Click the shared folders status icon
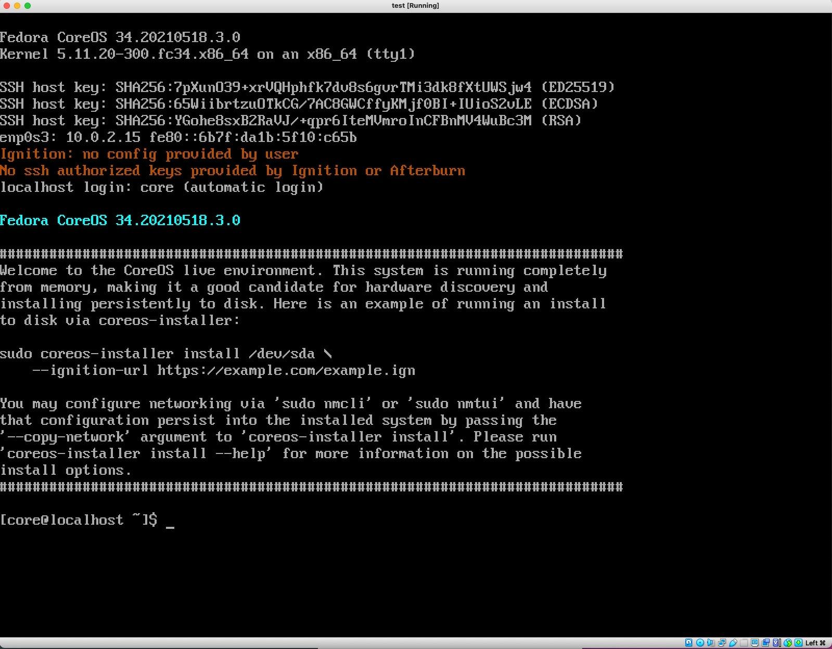832x649 pixels. tap(744, 643)
